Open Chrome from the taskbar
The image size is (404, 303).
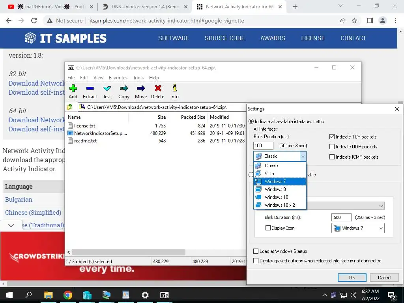[x=68, y=295]
